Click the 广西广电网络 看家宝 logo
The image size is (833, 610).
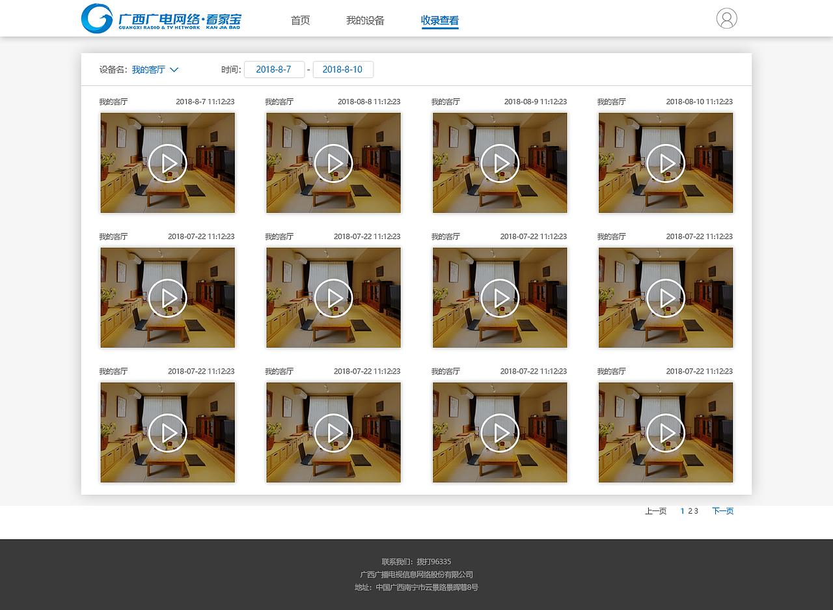[159, 18]
